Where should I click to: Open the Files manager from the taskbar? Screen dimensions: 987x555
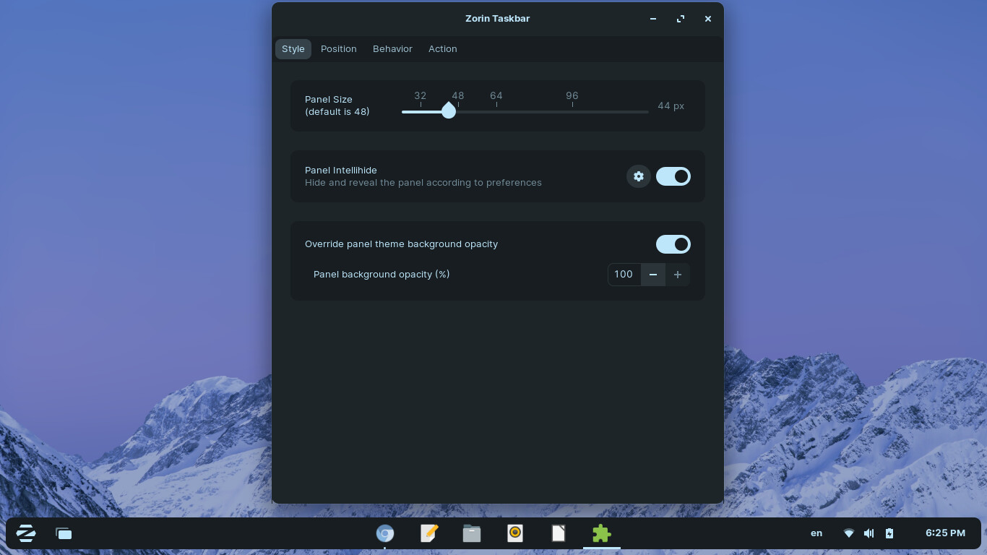click(472, 533)
